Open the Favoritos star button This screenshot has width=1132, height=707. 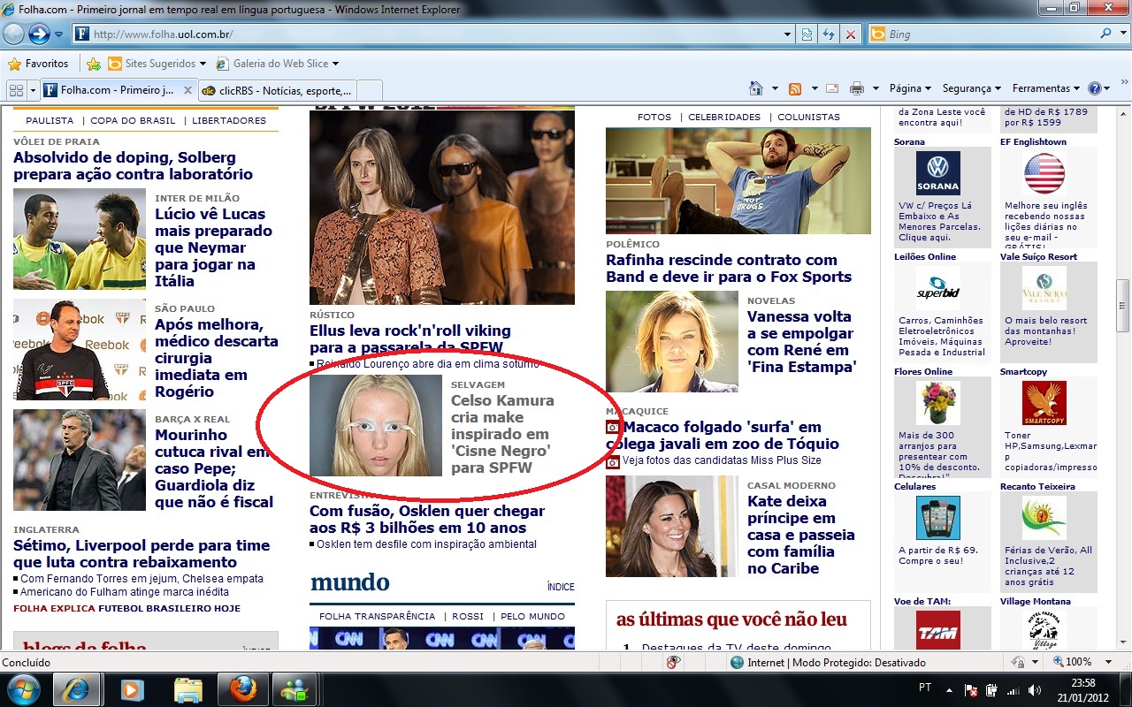(38, 64)
